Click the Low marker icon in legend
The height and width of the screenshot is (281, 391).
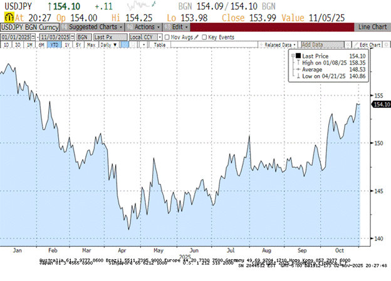(x=296, y=76)
